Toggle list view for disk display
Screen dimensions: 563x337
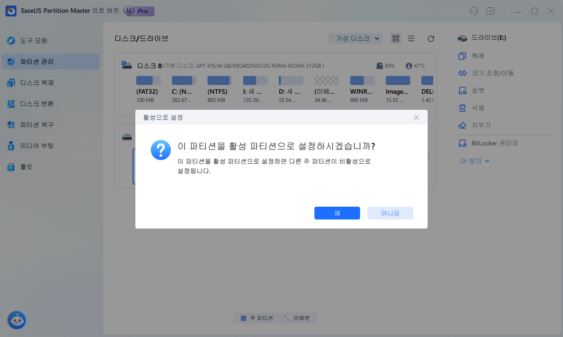(411, 38)
